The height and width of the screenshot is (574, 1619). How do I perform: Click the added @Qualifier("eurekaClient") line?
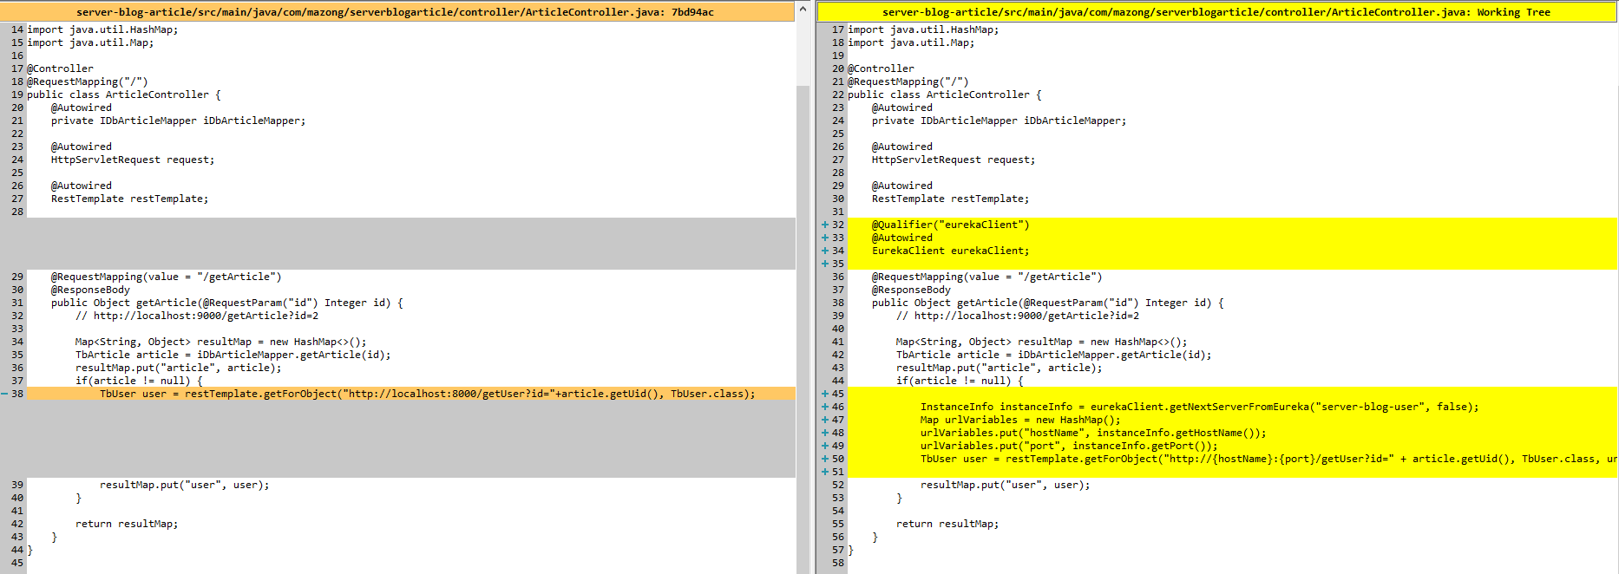pos(950,225)
